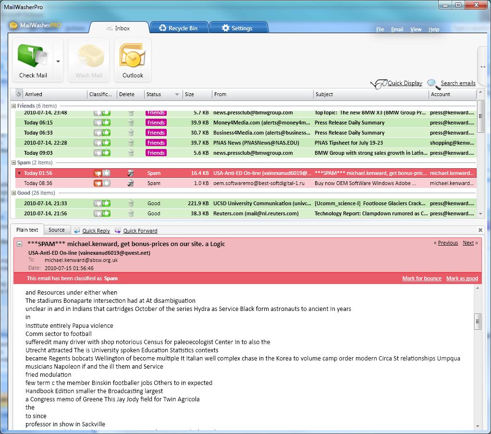Click thumbs up on Today 01:56 spam
Viewport: 491px width, 434px height.
[106, 173]
